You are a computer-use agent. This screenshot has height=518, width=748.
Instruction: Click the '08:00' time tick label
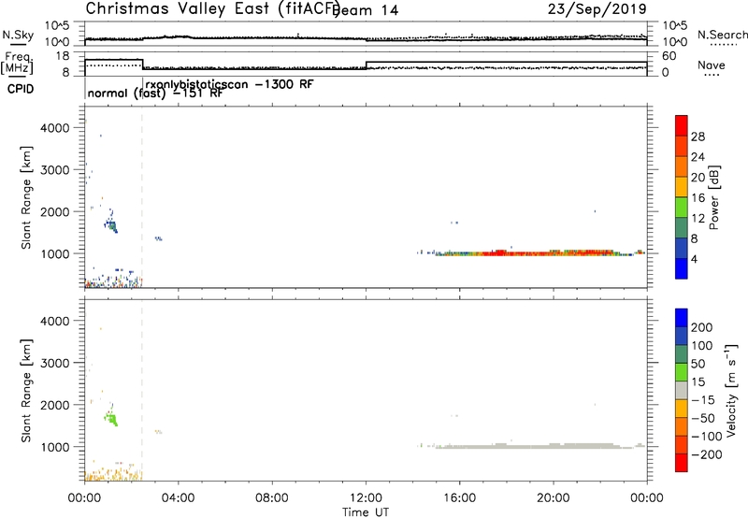pyautogui.click(x=272, y=498)
